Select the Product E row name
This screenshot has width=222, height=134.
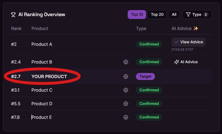click(x=42, y=117)
